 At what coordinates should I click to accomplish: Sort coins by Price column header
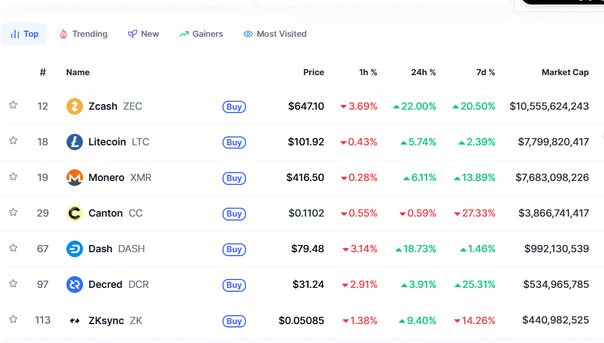coord(313,72)
